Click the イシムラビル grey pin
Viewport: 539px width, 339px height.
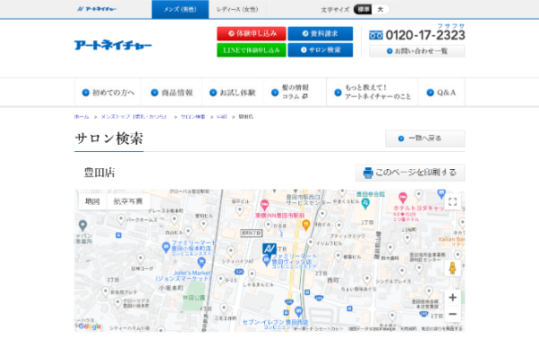pyautogui.click(x=311, y=242)
